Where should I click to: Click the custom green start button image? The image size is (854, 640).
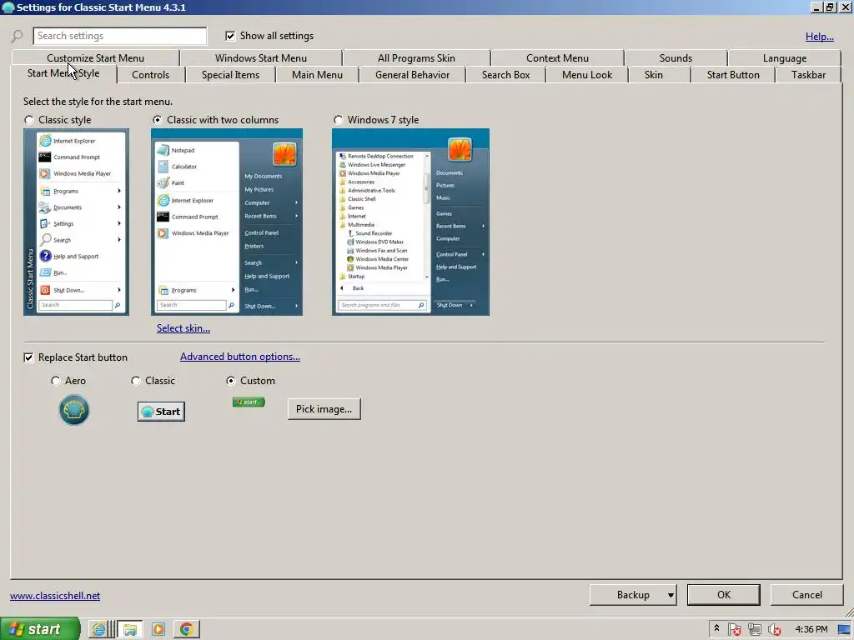(x=249, y=402)
